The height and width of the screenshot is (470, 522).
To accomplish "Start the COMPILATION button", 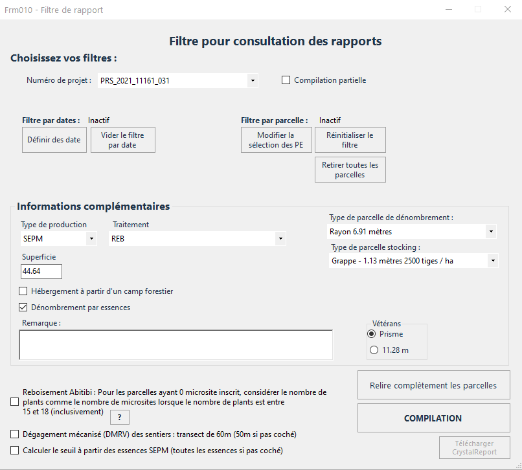I will (433, 418).
